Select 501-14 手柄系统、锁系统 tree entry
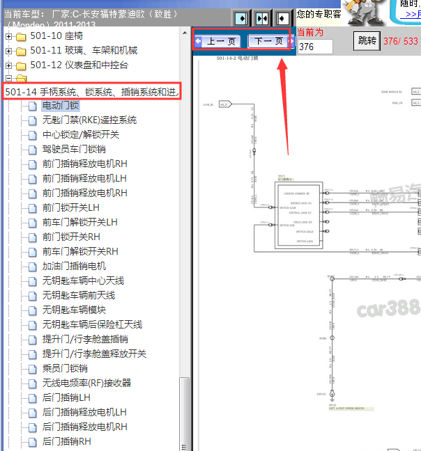Image resolution: width=421 pixels, height=451 pixels. pyautogui.click(x=92, y=92)
